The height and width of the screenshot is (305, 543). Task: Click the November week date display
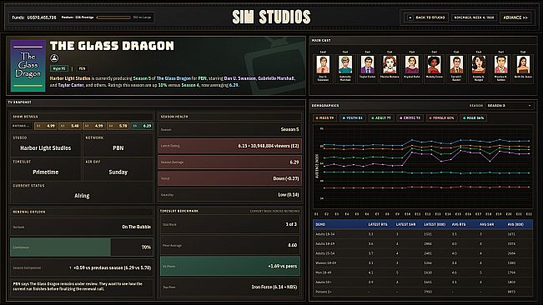point(474,17)
